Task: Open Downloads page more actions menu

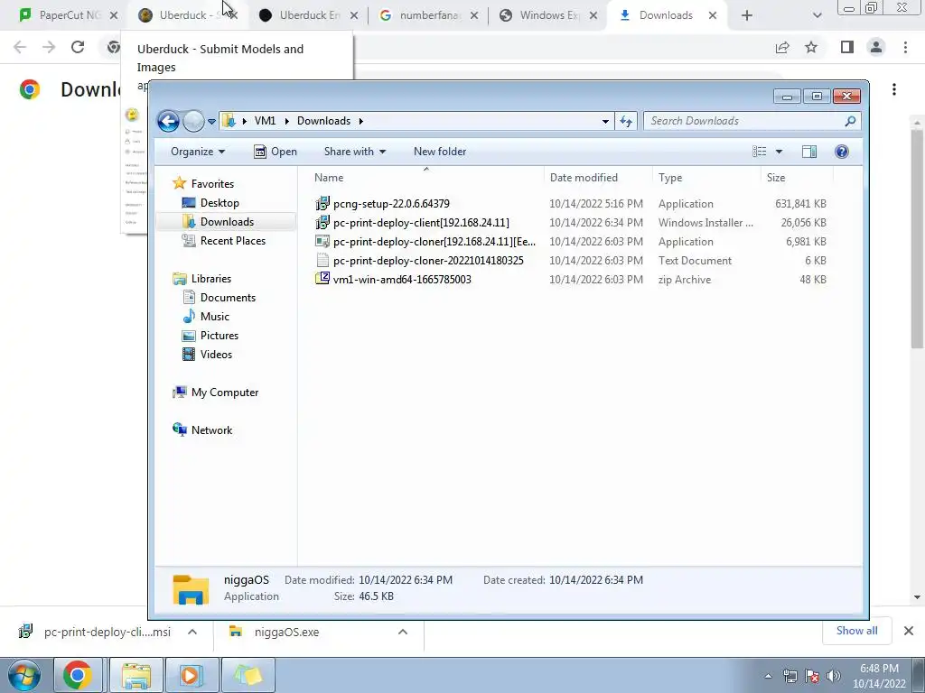Action: [894, 89]
